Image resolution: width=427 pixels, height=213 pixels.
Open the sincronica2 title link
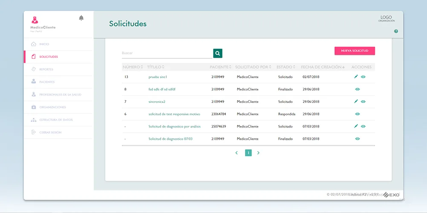pos(157,102)
